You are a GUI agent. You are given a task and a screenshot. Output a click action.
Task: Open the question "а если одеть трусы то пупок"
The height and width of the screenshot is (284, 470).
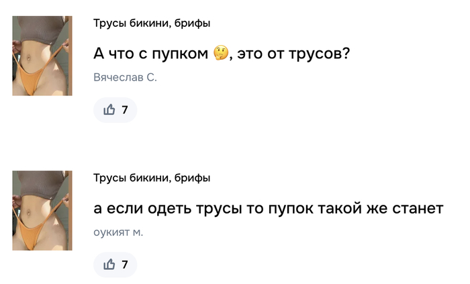point(268,208)
